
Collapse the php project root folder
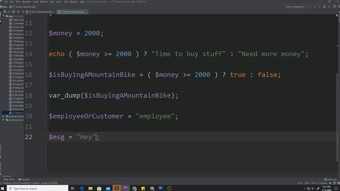(x=3, y=16)
